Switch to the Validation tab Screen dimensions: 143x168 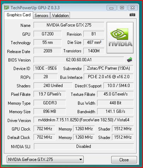60,16
